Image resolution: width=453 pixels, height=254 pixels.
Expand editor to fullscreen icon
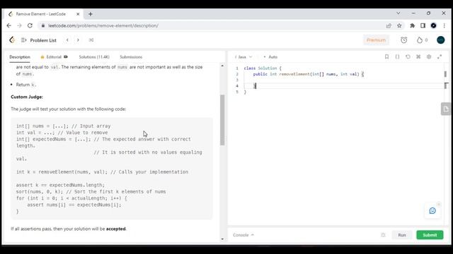point(440,56)
